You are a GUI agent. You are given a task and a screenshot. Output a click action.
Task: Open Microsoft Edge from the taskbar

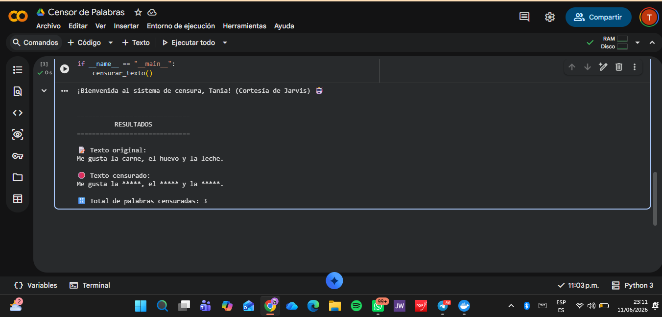point(313,306)
